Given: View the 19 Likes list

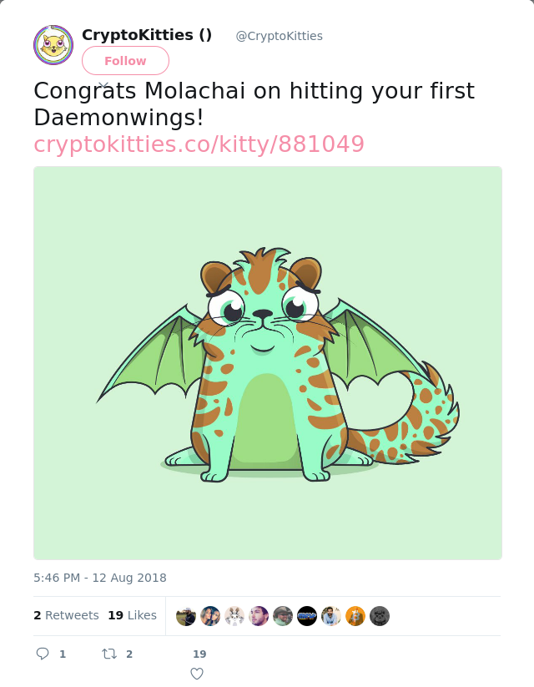Looking at the screenshot, I should point(133,615).
